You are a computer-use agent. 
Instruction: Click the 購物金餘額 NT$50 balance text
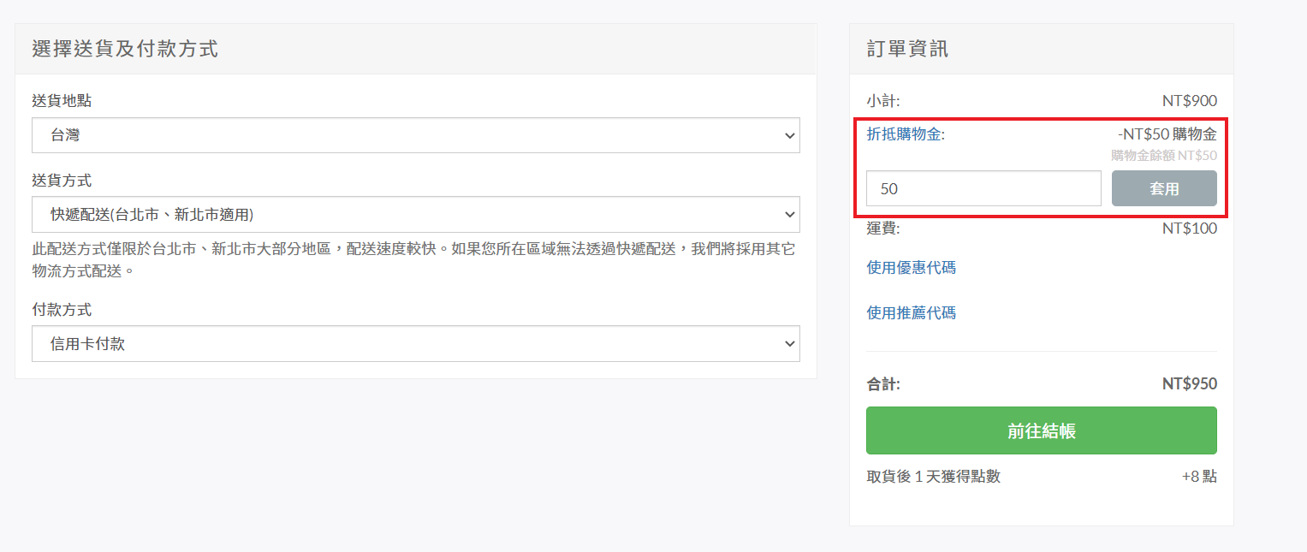coord(1163,156)
